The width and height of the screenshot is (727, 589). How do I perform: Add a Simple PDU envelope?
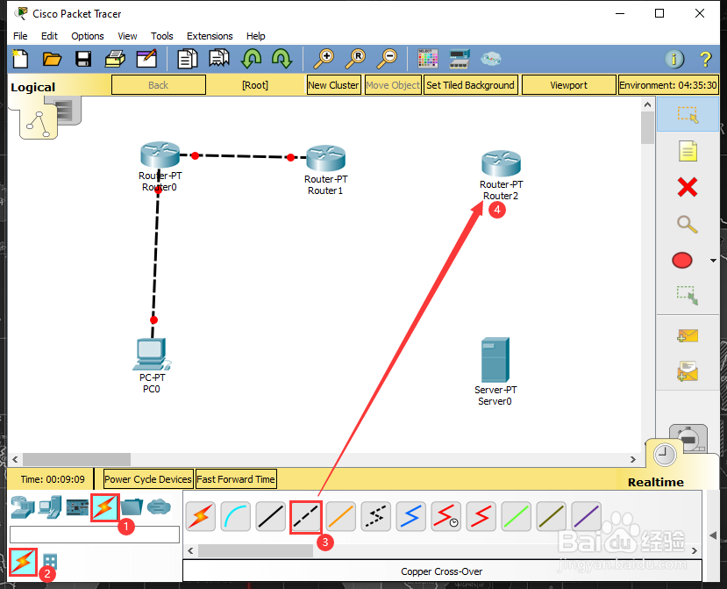688,335
